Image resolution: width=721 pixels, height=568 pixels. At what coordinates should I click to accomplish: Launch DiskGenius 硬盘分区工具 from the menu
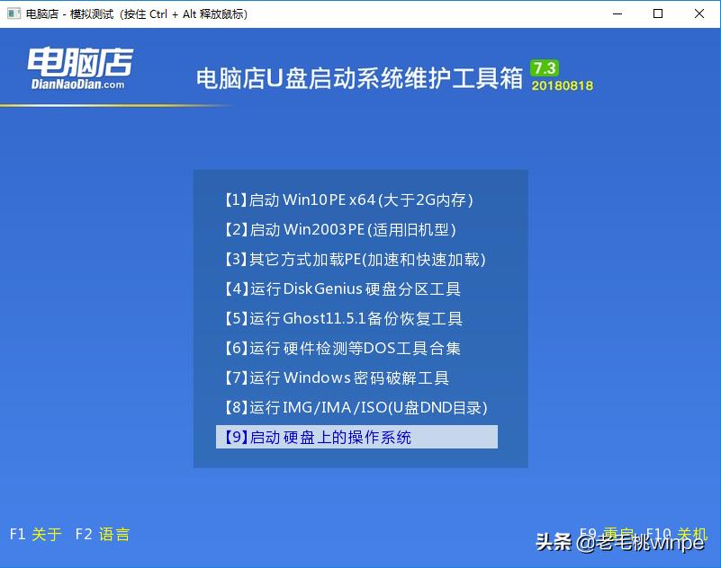click(x=344, y=288)
